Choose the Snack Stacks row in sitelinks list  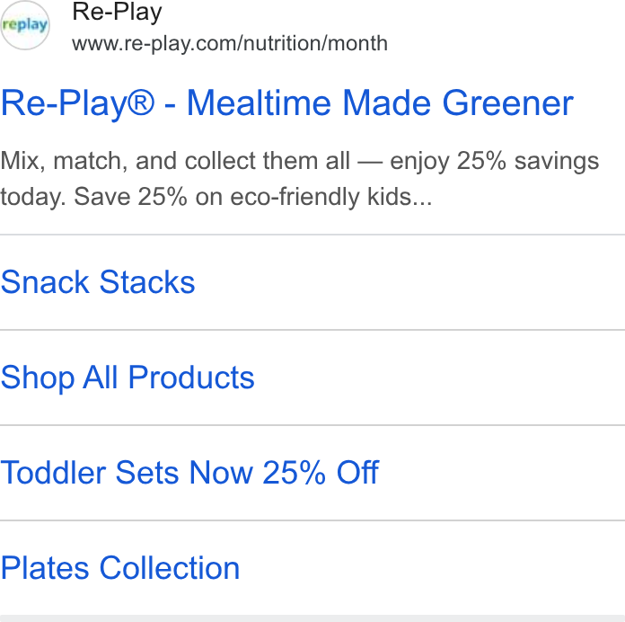[x=312, y=282]
